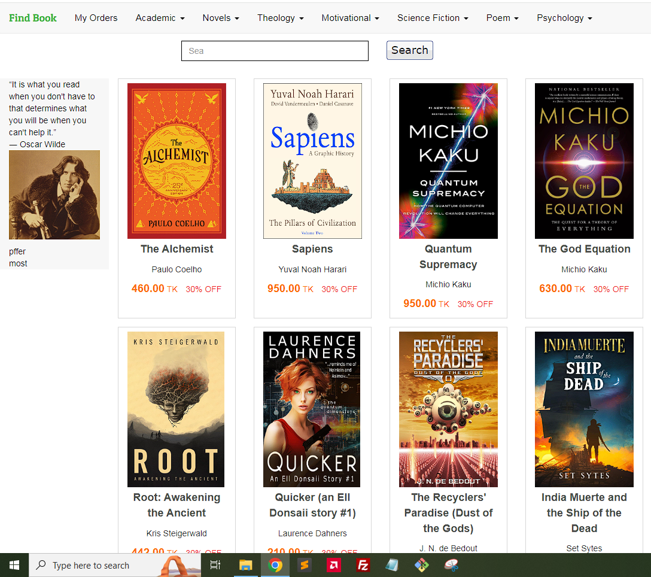Click inside the search text field
Screen dimensions: 651x577
(x=275, y=51)
